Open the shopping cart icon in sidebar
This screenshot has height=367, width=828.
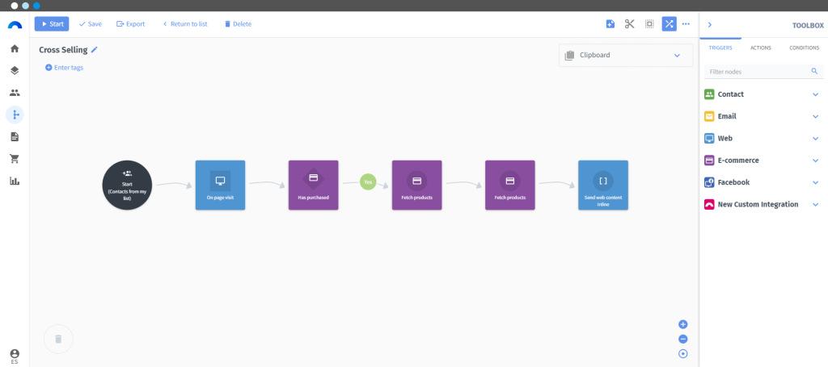click(15, 158)
